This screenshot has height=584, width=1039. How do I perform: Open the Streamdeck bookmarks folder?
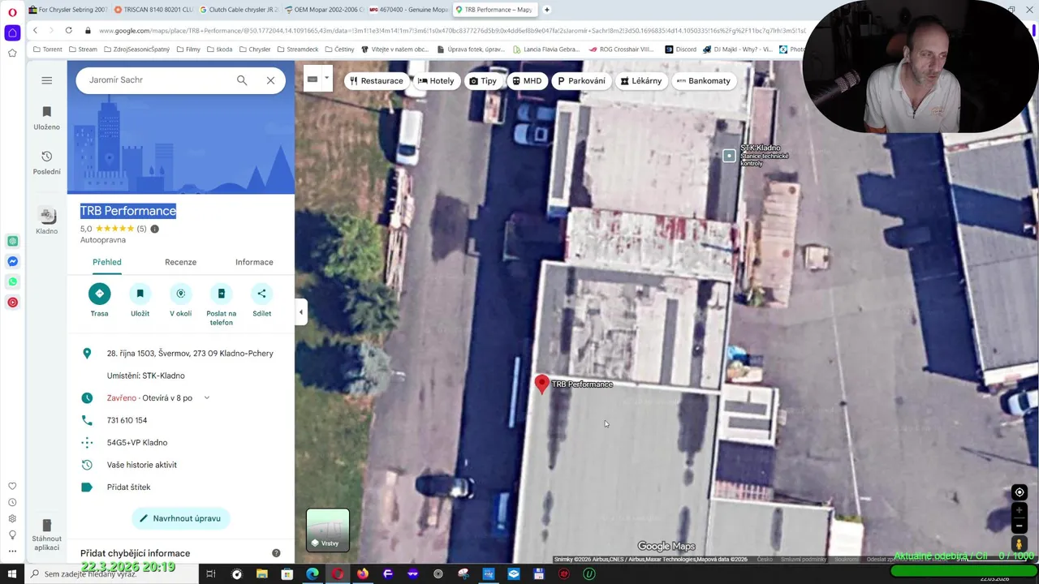point(297,49)
